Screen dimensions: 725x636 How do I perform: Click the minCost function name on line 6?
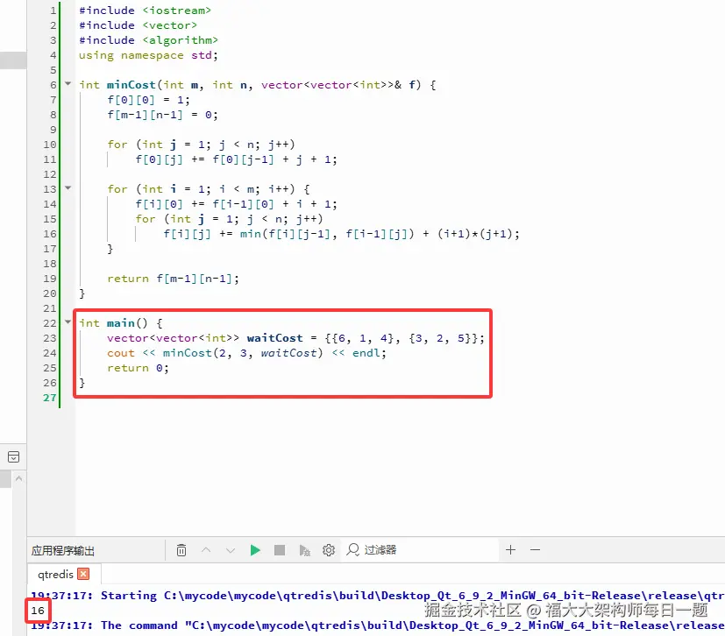click(x=131, y=85)
